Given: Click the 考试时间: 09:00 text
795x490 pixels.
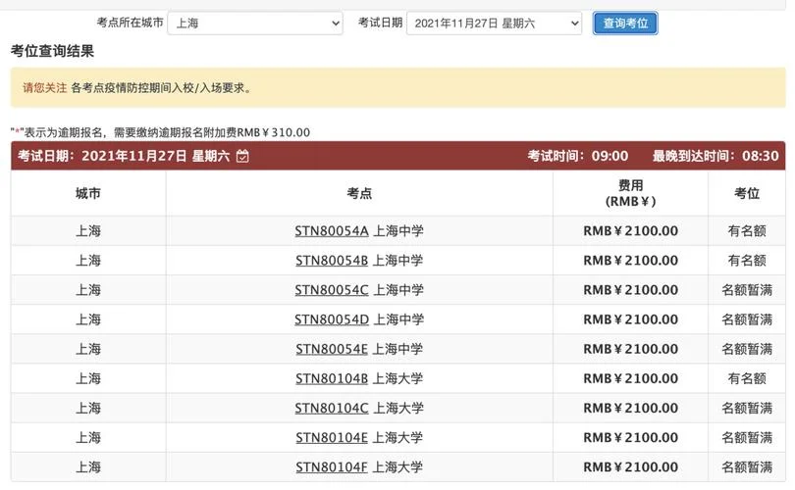Looking at the screenshot, I should [x=577, y=156].
